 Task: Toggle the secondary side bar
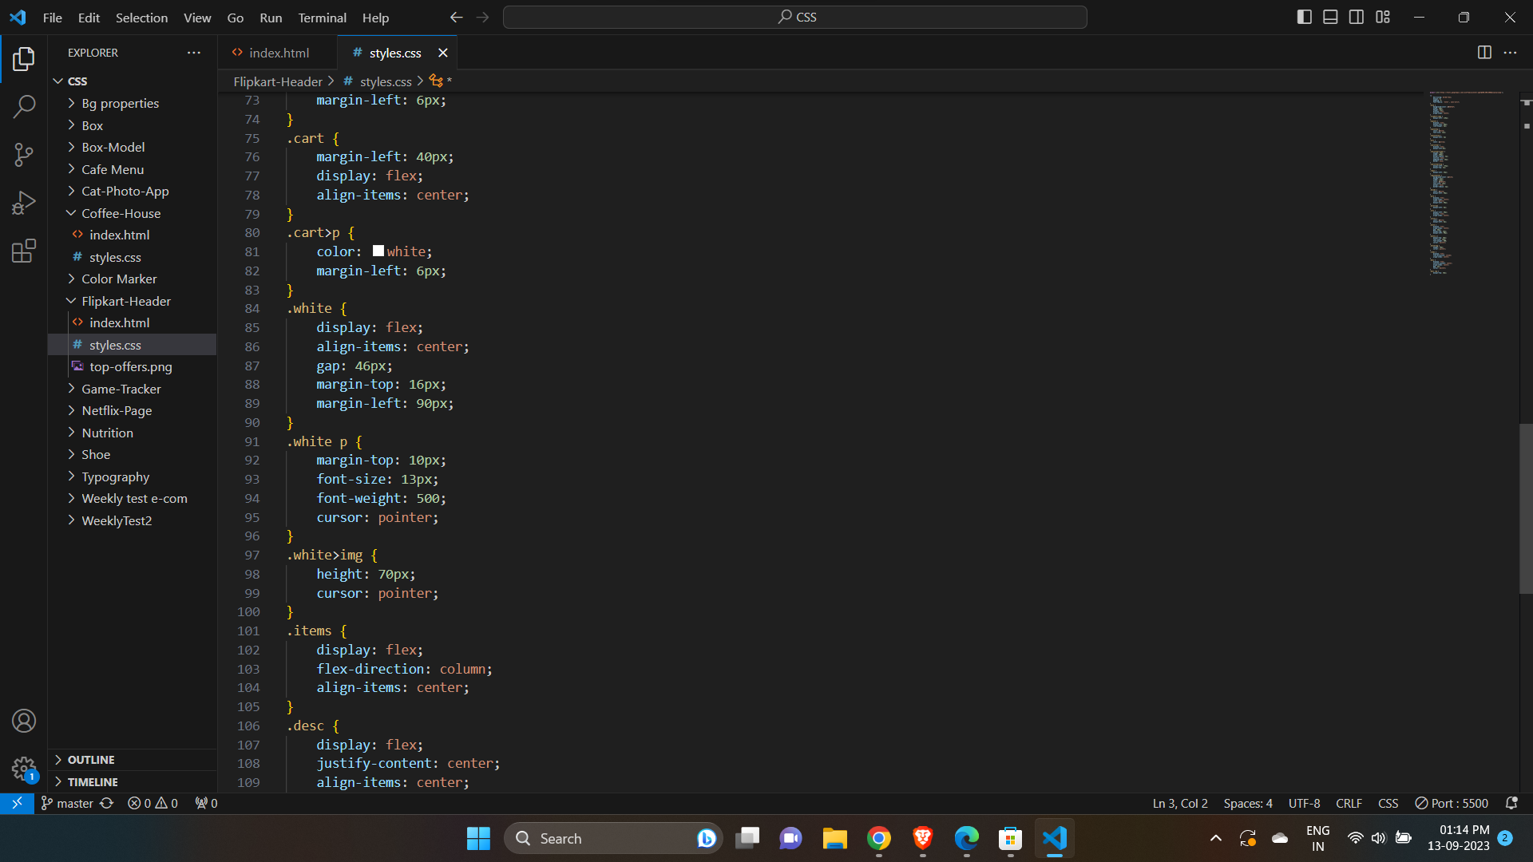click(1357, 16)
